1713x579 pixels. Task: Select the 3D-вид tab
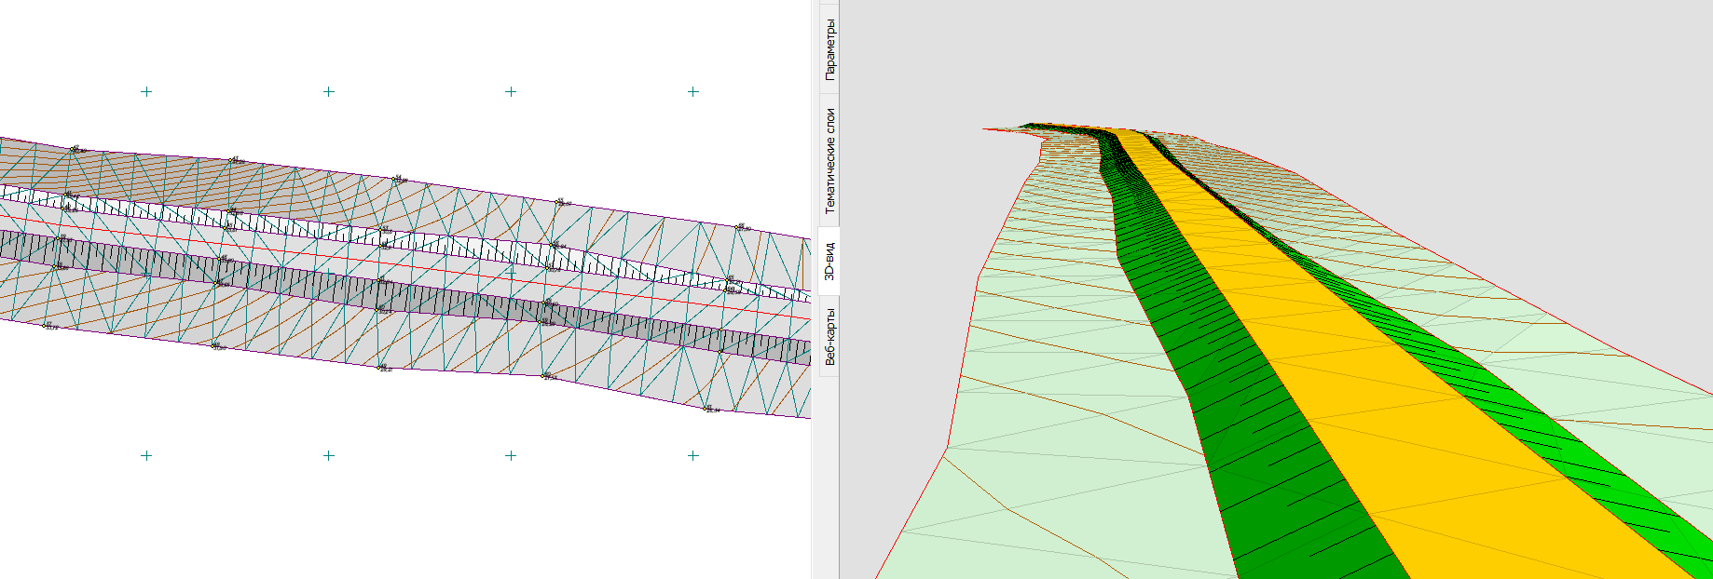(x=829, y=262)
